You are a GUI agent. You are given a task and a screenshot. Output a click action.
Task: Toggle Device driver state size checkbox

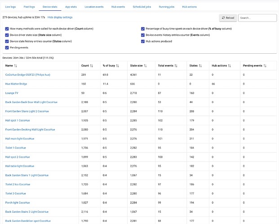(x=7, y=35)
